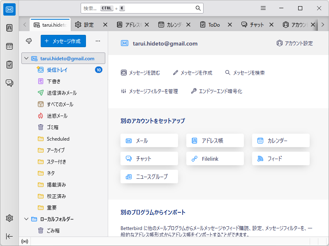This screenshot has width=329, height=246.
Task: Click the network status icon in the status bar
Action: click(25, 241)
